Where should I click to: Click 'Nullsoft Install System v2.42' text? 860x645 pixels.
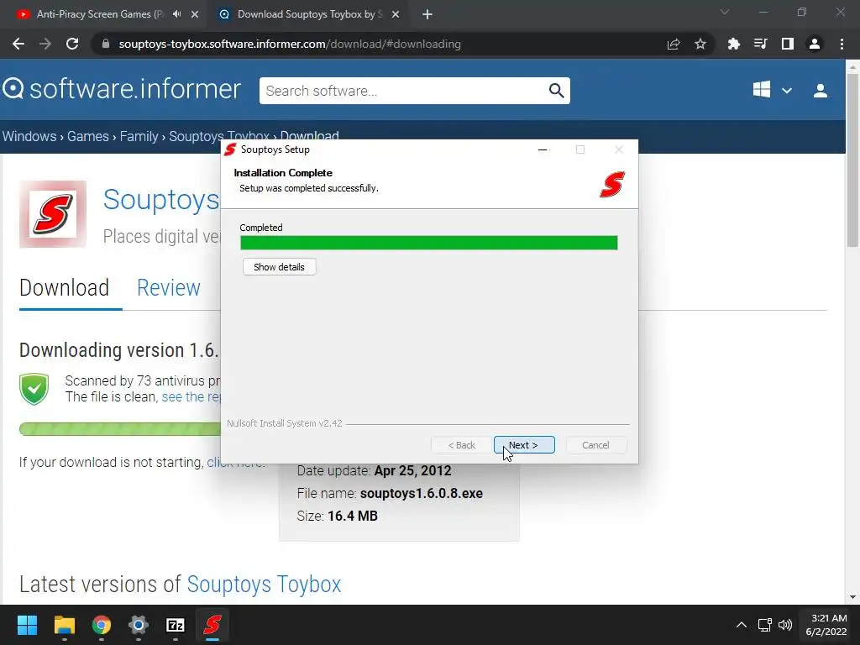click(285, 423)
